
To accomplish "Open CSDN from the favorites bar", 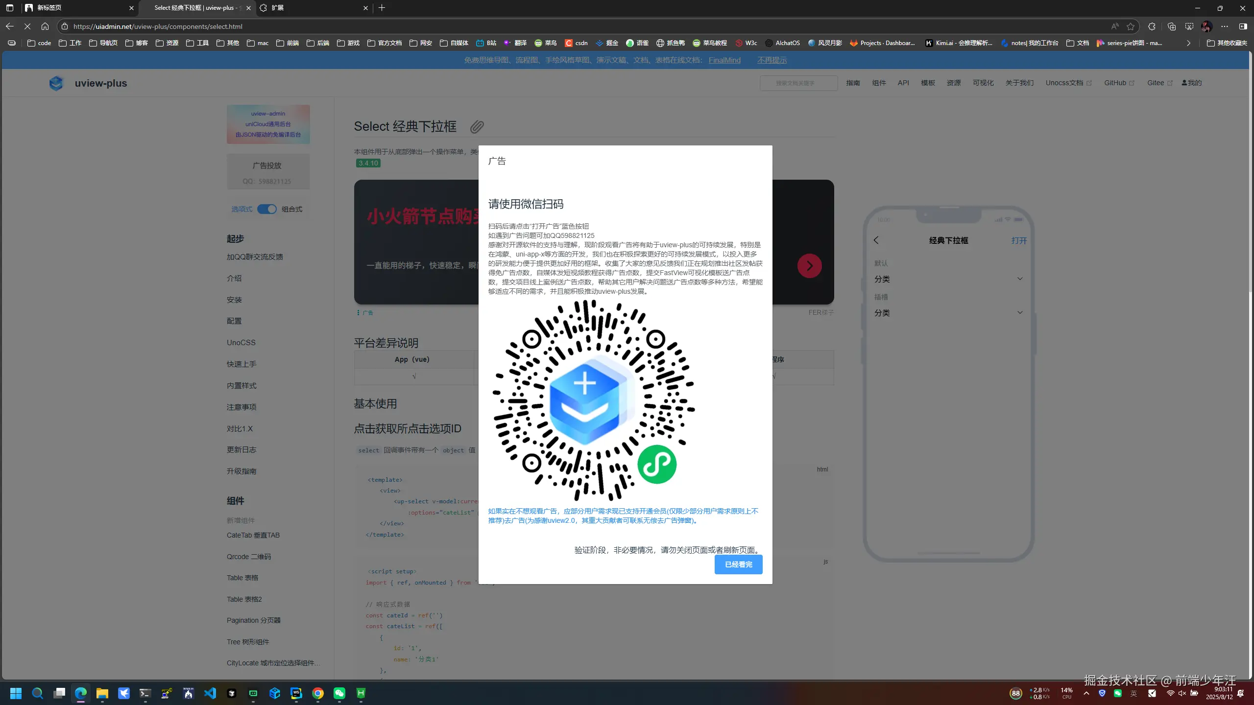I will (x=576, y=43).
